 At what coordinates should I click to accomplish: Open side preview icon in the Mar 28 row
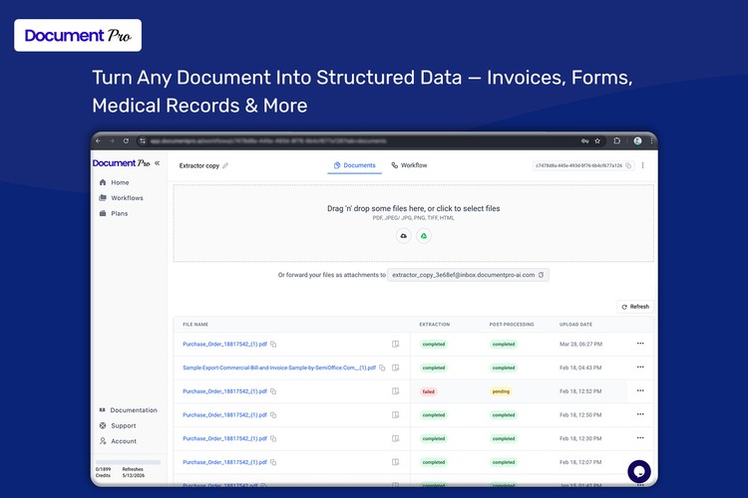(396, 344)
